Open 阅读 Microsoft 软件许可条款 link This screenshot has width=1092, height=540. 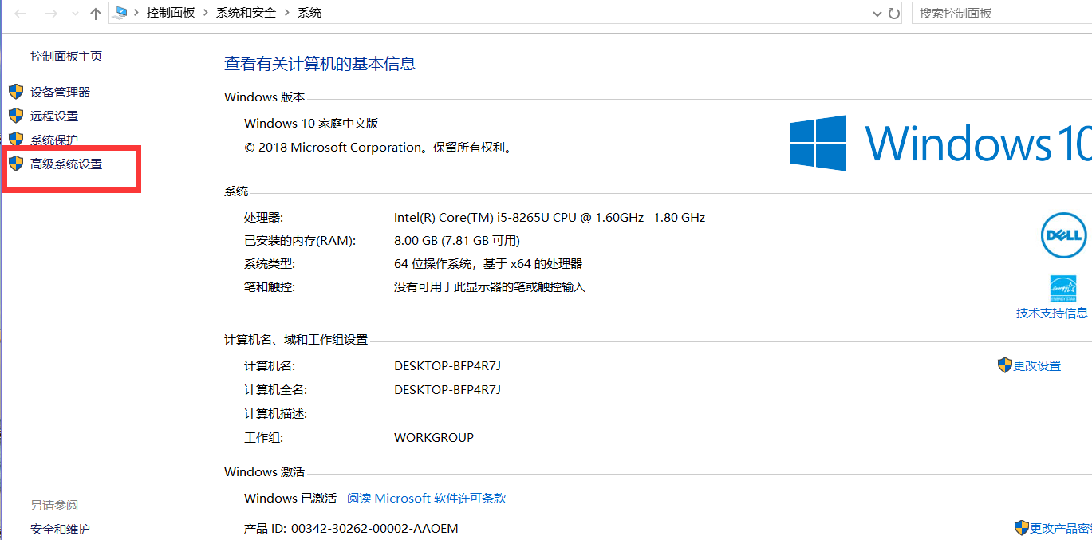point(427,498)
